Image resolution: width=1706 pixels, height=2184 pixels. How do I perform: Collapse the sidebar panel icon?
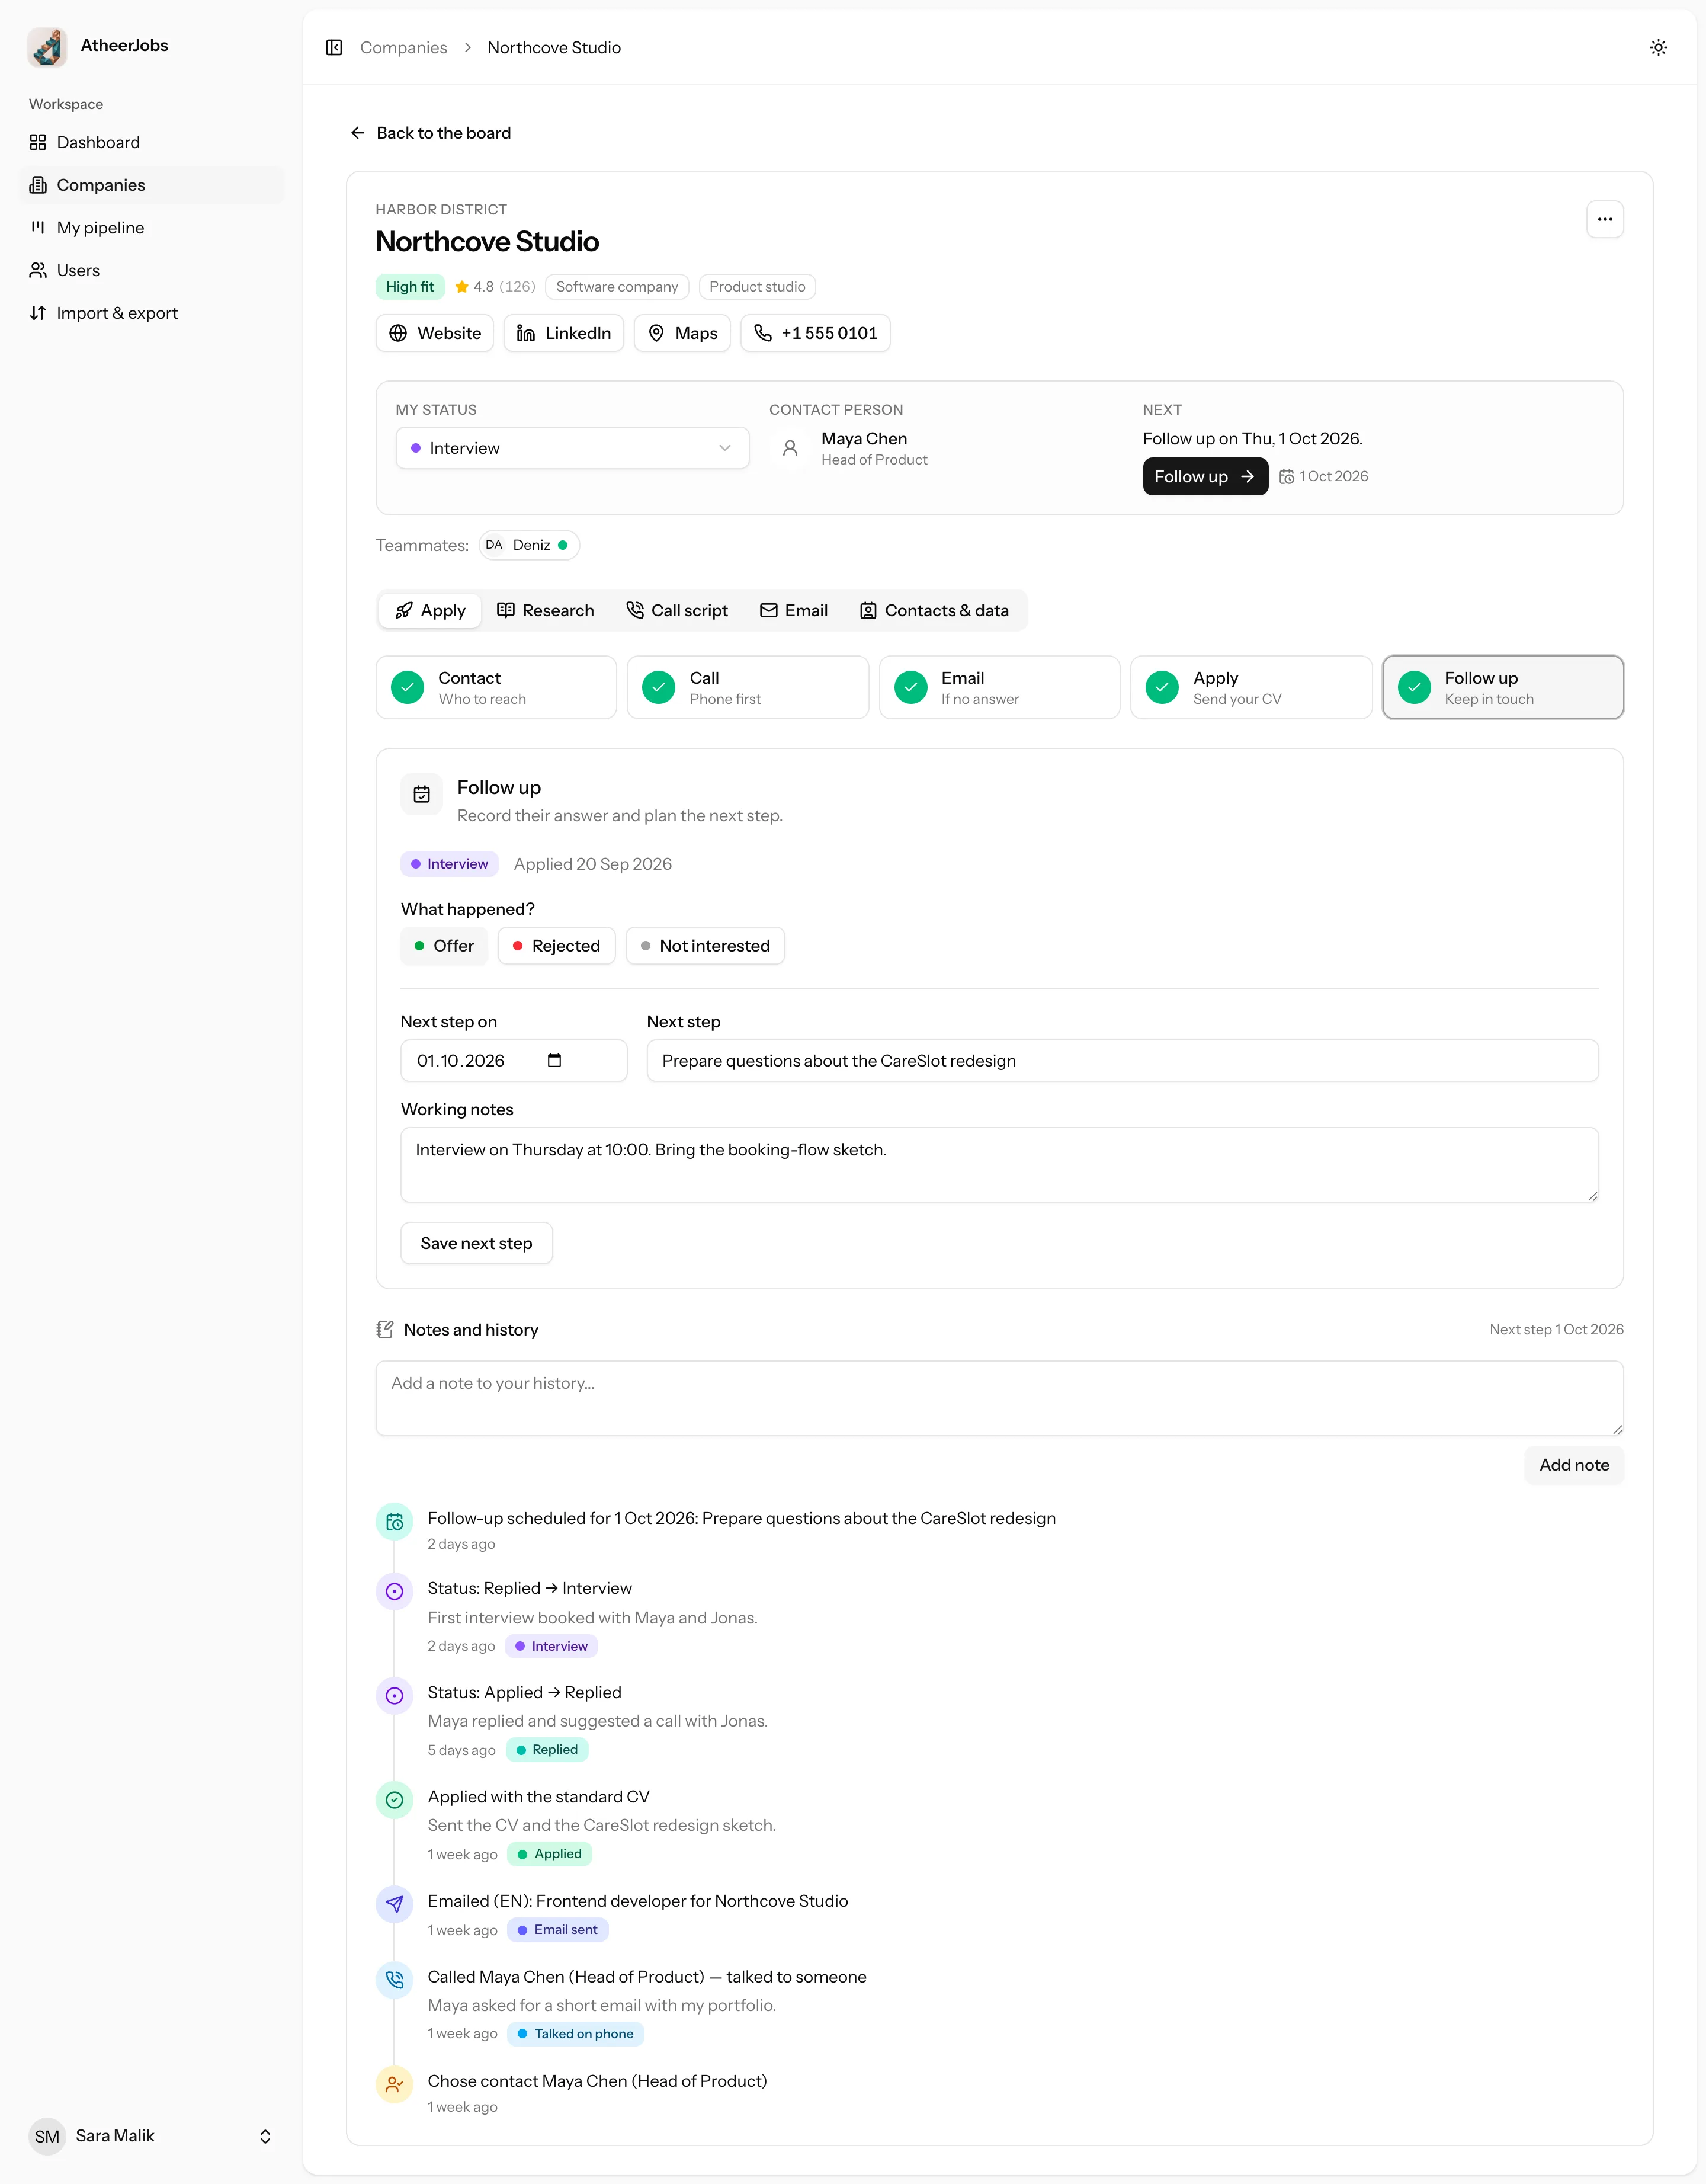click(334, 48)
